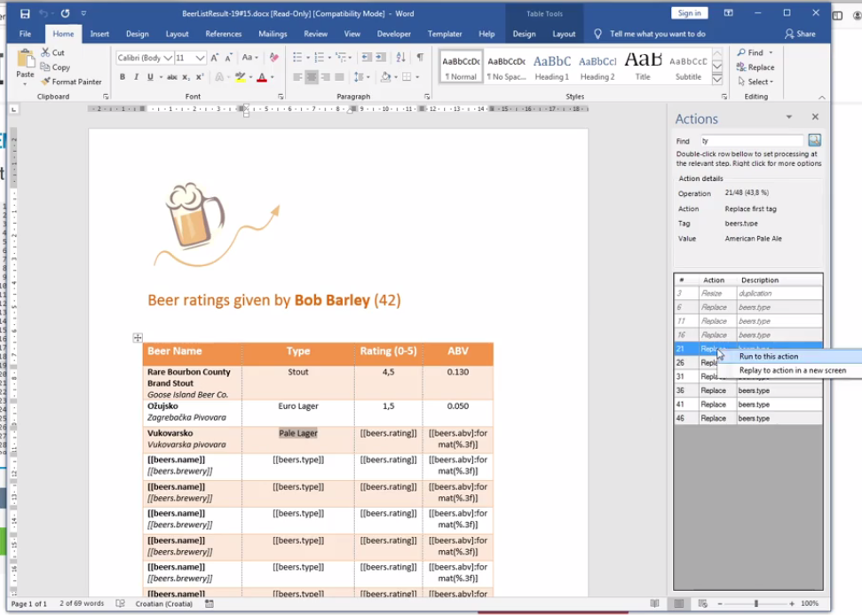Click the table move handle icon

point(138,337)
